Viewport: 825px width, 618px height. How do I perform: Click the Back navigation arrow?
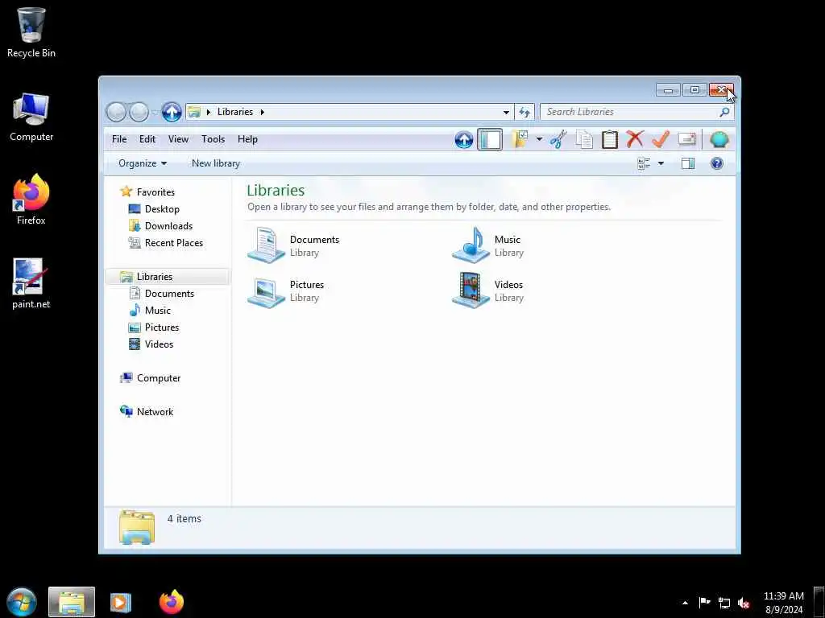(x=116, y=112)
